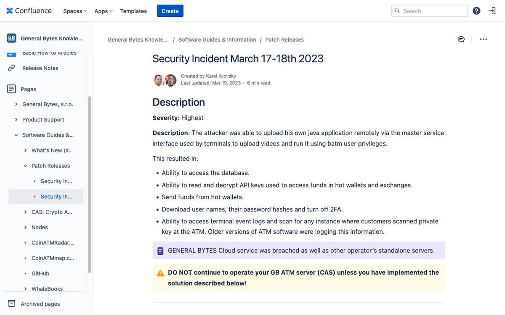Screen dimensions: 505x315
Task: Go to Software Guides & Information breadcrumb
Action: pyautogui.click(x=217, y=40)
